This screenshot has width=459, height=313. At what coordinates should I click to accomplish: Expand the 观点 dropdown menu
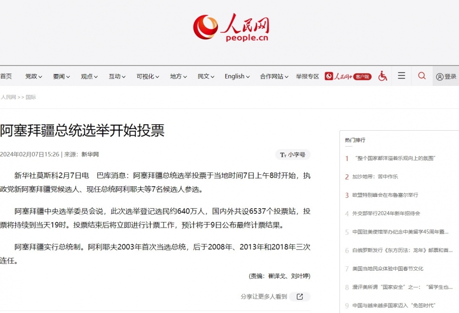pos(90,77)
